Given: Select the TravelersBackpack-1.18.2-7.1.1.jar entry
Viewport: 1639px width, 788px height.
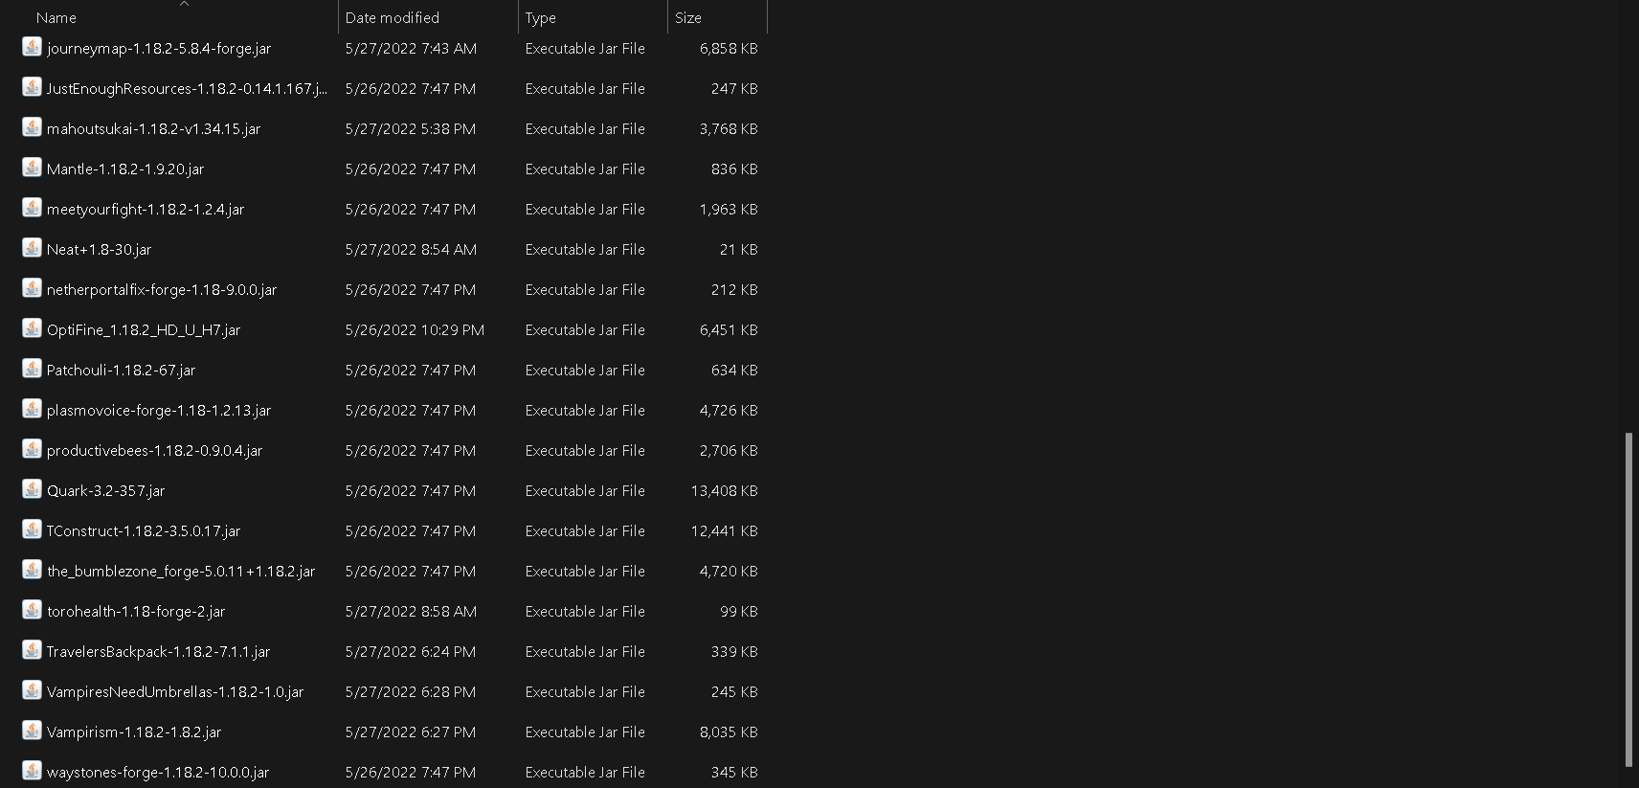Looking at the screenshot, I should coord(158,651).
